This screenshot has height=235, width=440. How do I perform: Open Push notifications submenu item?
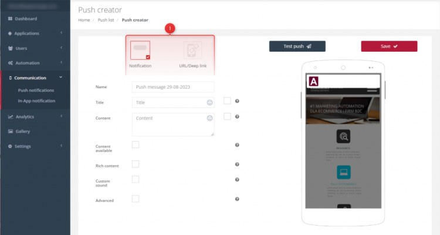(x=36, y=90)
